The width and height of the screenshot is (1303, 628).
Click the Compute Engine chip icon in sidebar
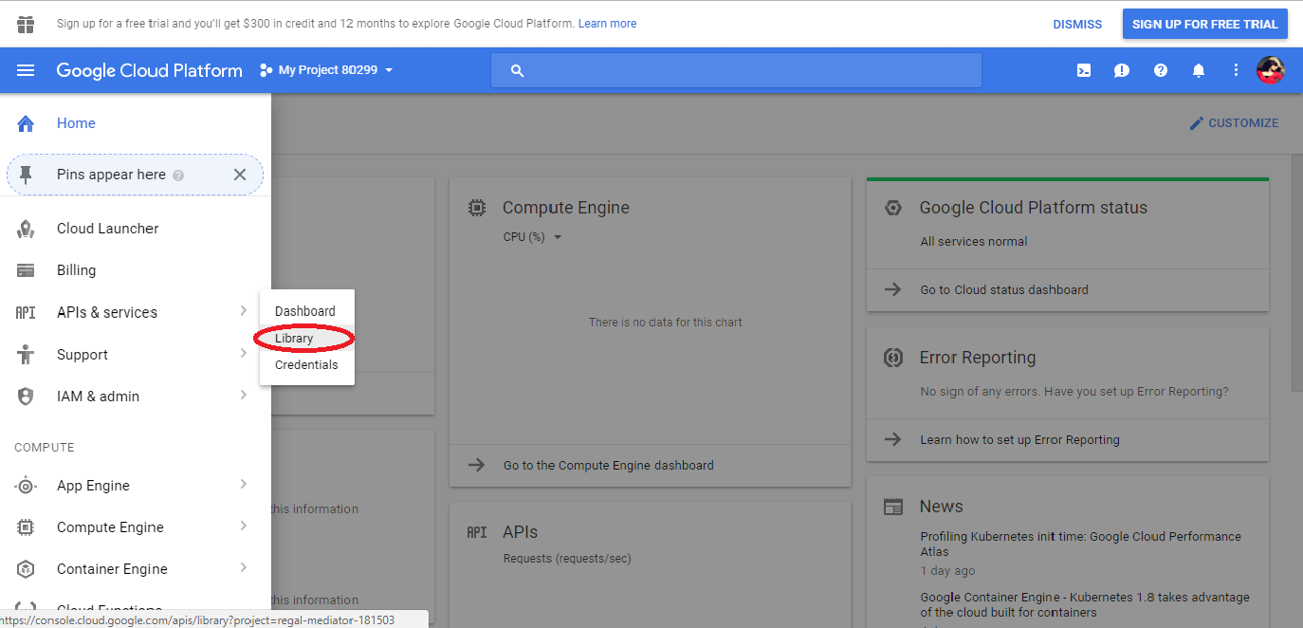[x=26, y=527]
